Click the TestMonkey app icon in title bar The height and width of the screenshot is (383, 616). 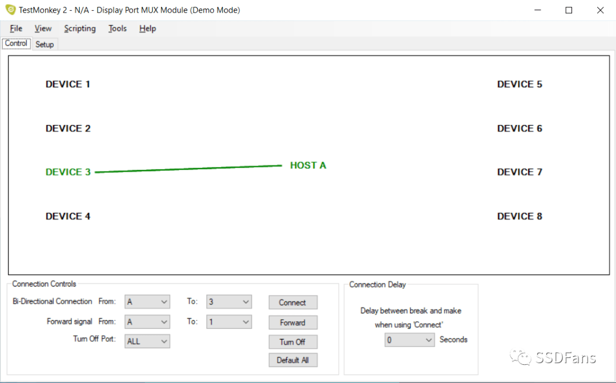10,10
